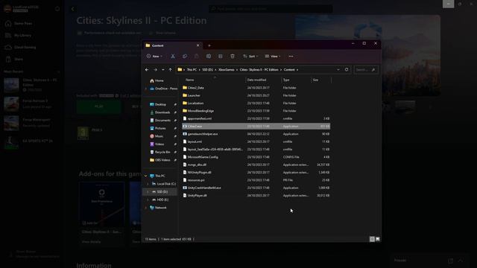
Task: Close the Content tab with its X
Action: [x=198, y=45]
